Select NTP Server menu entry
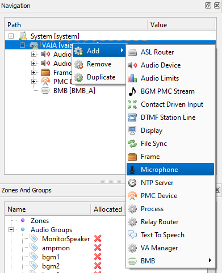This screenshot has width=222, height=273. (x=170, y=183)
